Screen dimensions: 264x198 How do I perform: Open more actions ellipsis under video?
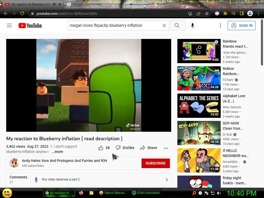tap(166, 148)
